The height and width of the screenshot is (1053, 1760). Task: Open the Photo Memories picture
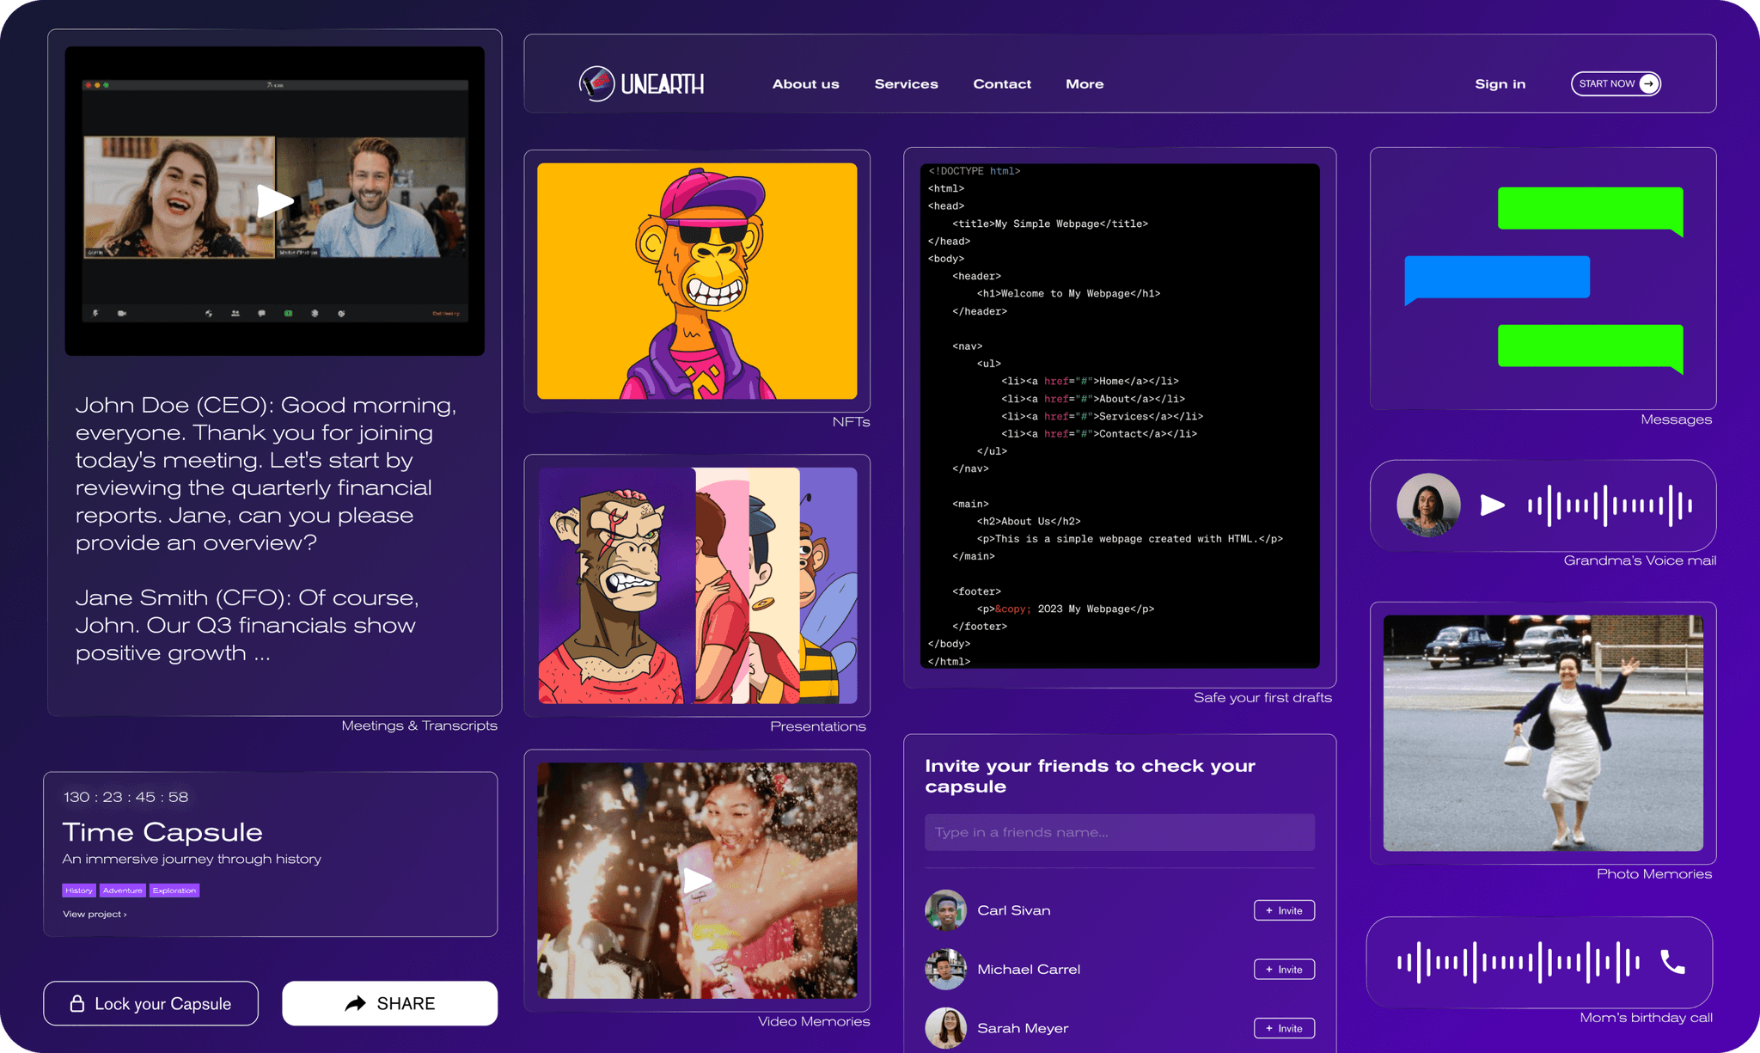pos(1543,733)
